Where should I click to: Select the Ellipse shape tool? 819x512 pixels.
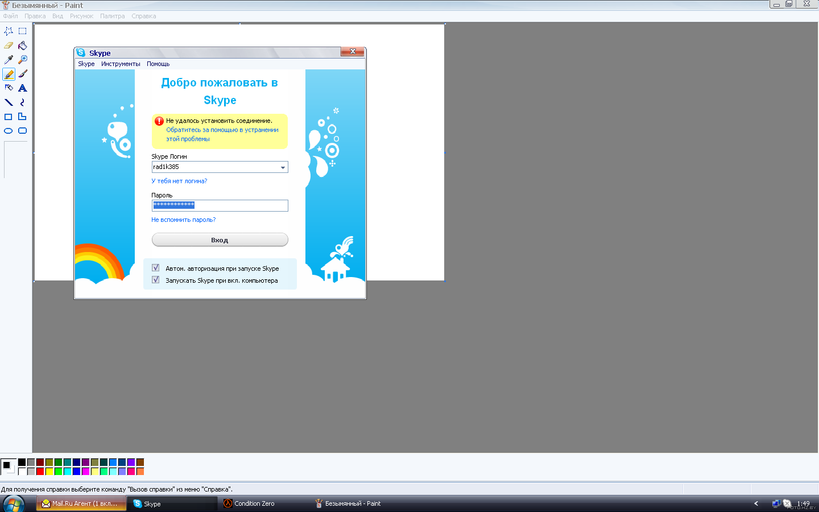point(9,131)
